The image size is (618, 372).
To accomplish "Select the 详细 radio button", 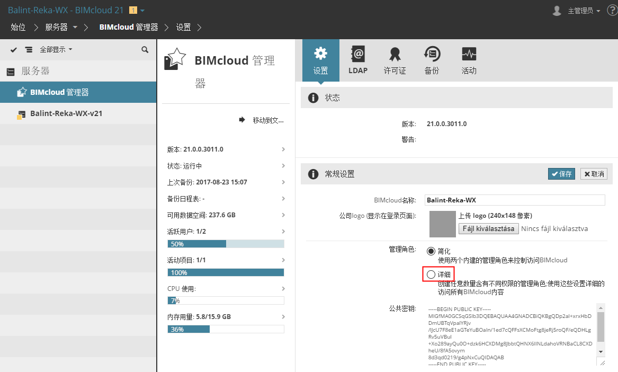I will tap(431, 274).
